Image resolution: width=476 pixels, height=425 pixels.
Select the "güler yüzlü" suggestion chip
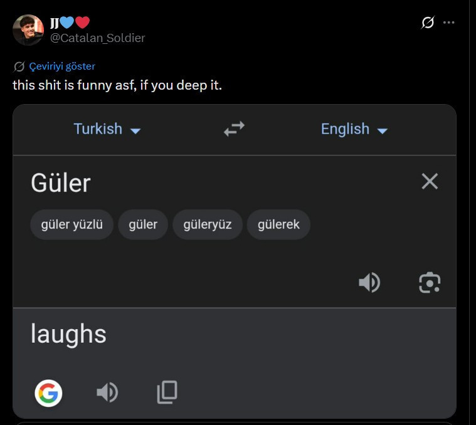71,224
